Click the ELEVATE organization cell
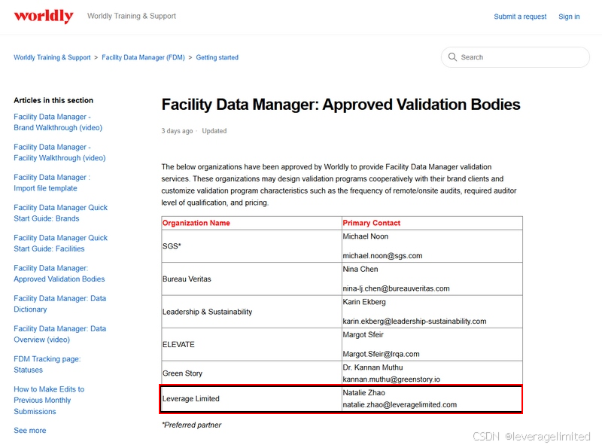Screen dimensions: 602x448 click(251, 344)
